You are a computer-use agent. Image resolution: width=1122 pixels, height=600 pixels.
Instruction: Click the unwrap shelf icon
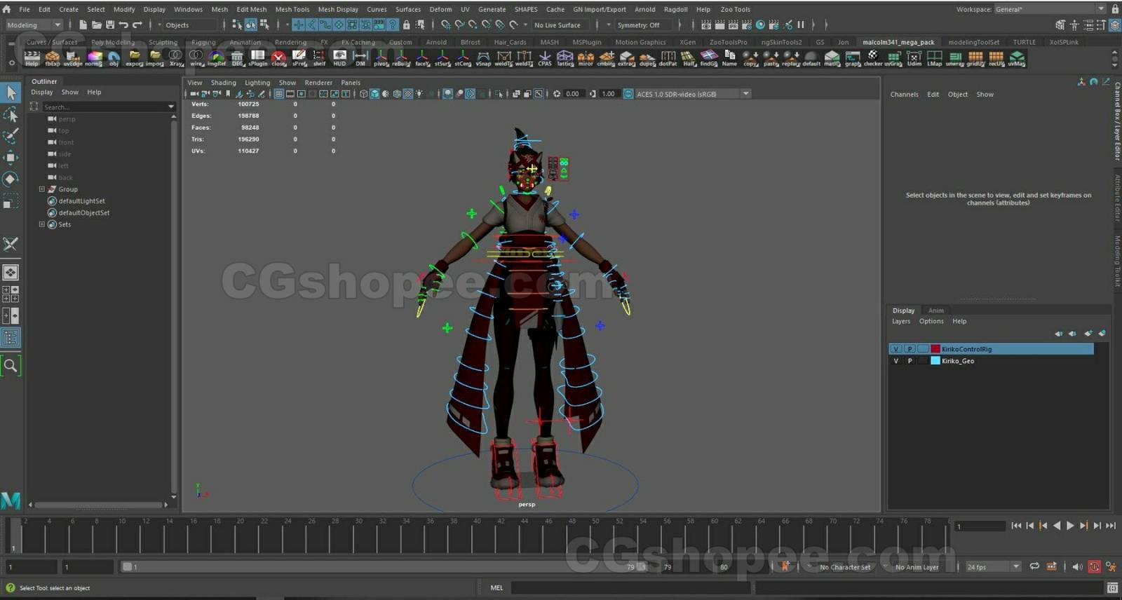(955, 57)
